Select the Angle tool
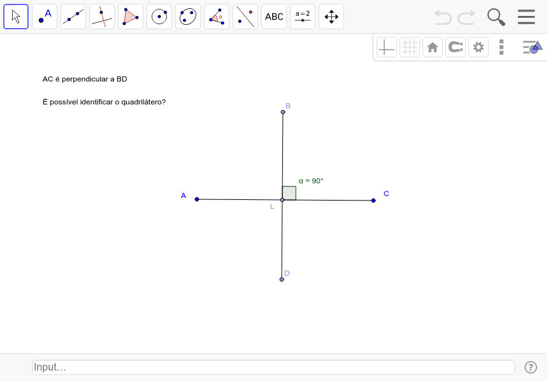 [x=217, y=17]
